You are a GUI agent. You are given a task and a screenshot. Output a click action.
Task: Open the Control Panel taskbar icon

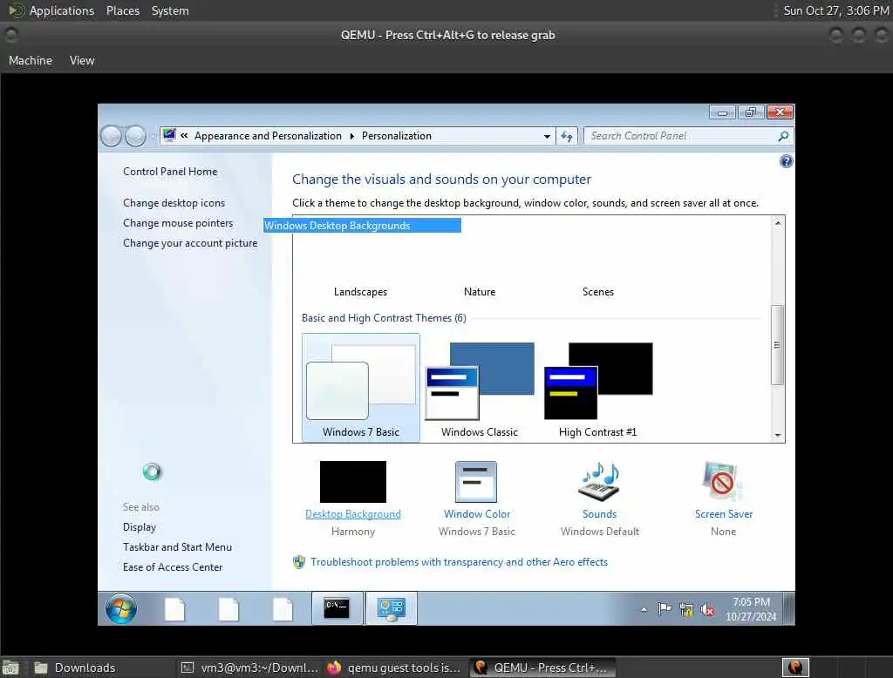392,608
